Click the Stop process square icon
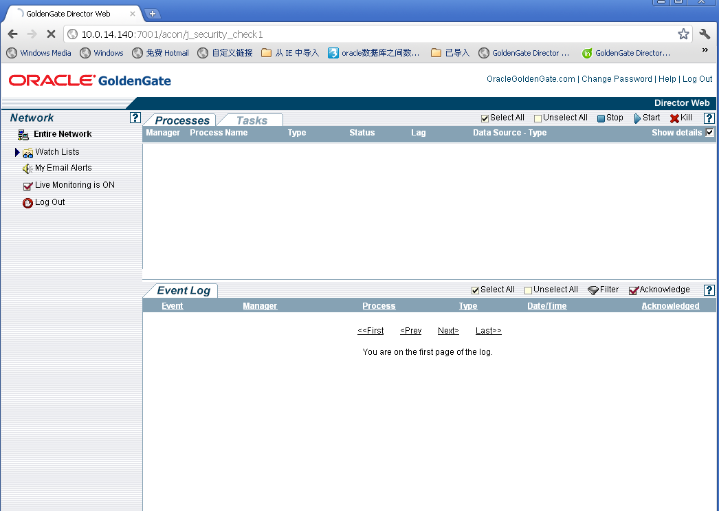The width and height of the screenshot is (719, 511). (x=601, y=118)
